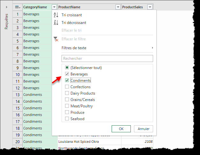The image size is (200, 155).
Task: Open the ProductSales column filter dropdown
Action: point(150,7)
